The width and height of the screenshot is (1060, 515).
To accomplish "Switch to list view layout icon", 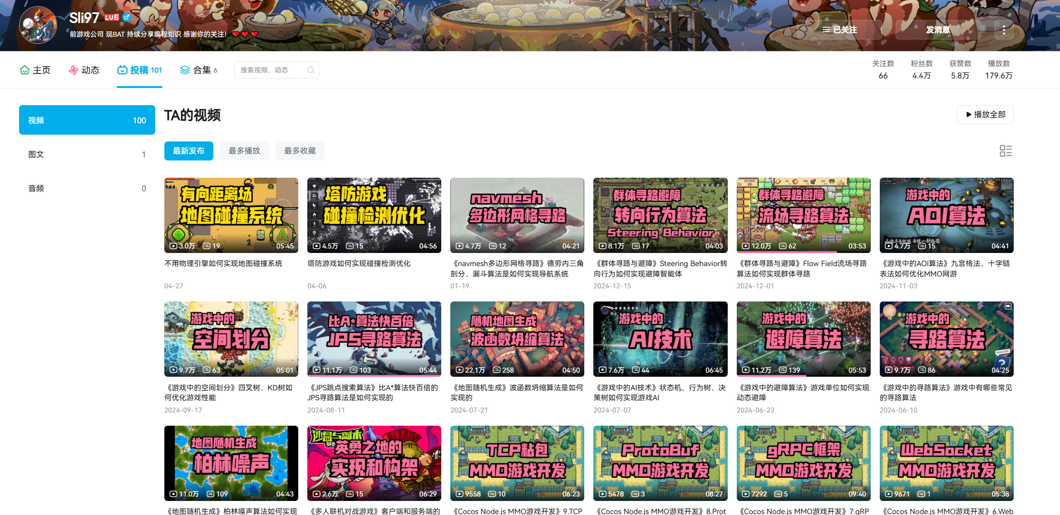I will (1006, 151).
